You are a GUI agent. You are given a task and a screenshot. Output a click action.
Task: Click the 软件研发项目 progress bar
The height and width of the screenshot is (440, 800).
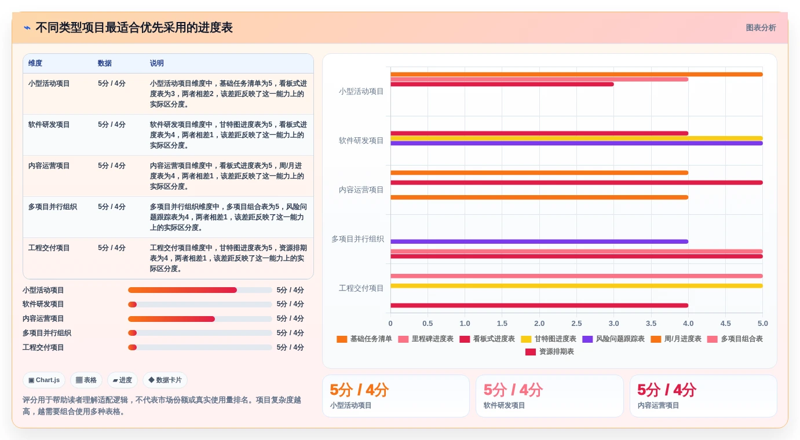(x=200, y=305)
